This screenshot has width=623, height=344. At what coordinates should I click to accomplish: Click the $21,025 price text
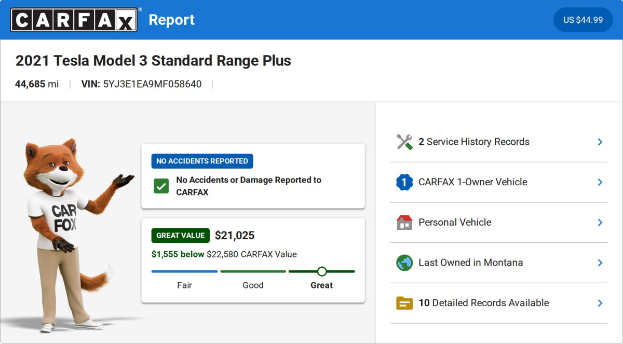235,236
